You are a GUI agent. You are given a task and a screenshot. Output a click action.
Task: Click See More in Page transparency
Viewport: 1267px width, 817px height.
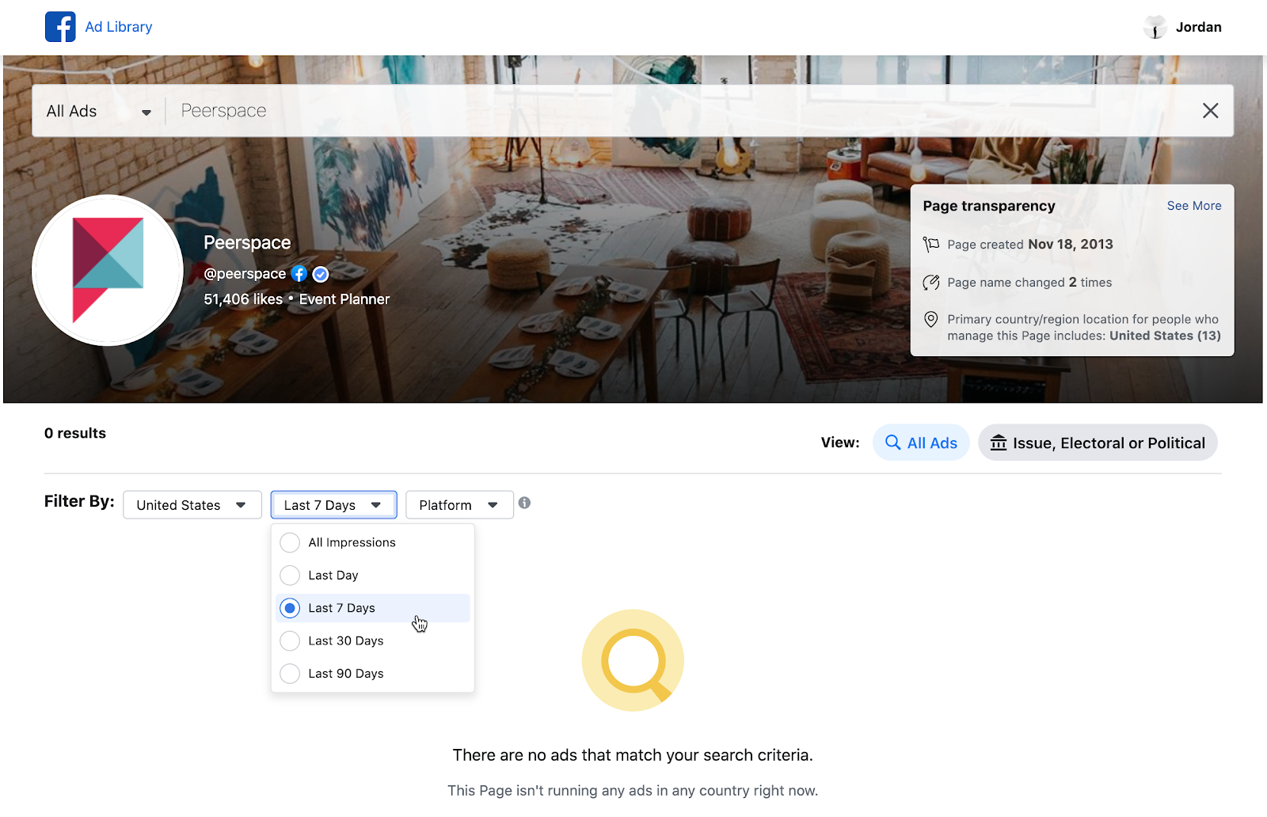pyautogui.click(x=1194, y=206)
